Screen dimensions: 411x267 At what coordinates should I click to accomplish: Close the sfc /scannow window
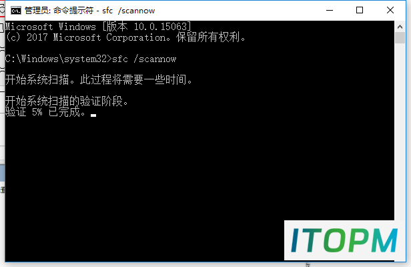[x=390, y=11]
